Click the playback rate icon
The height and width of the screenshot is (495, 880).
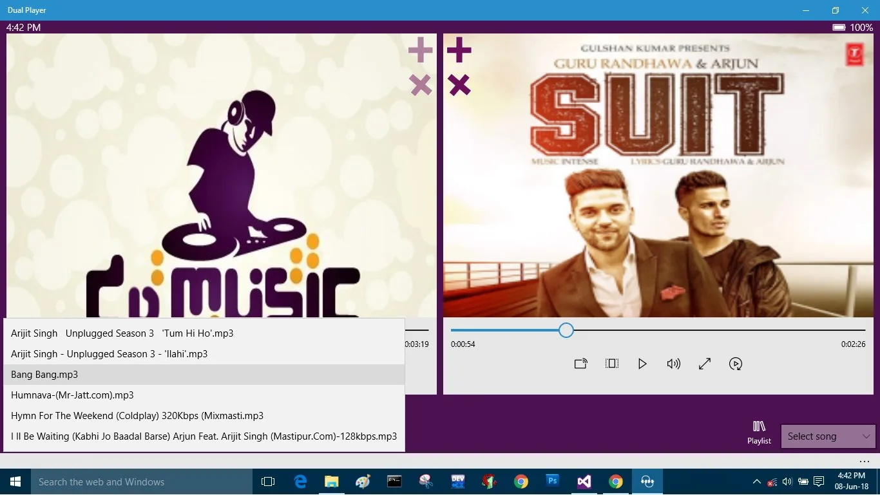click(736, 364)
